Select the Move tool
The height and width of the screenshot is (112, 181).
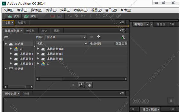[70, 16]
